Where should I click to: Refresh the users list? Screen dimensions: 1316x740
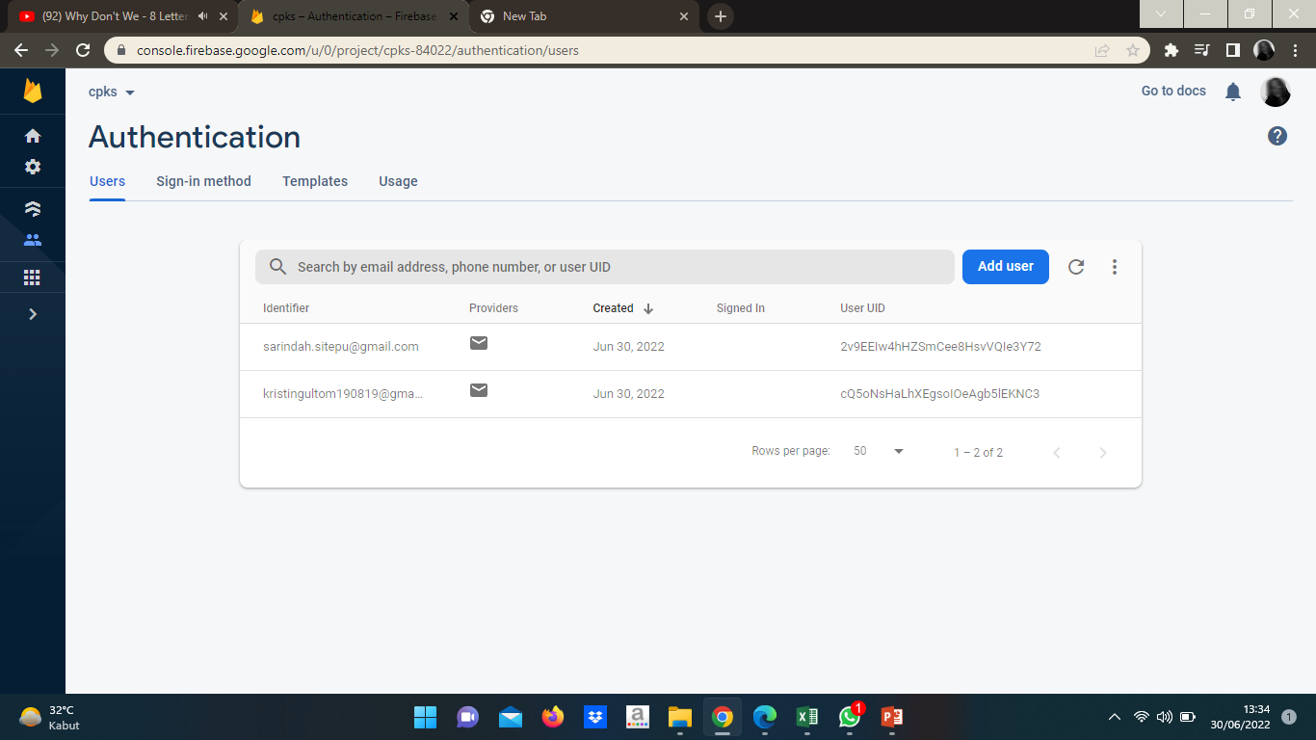tap(1076, 267)
